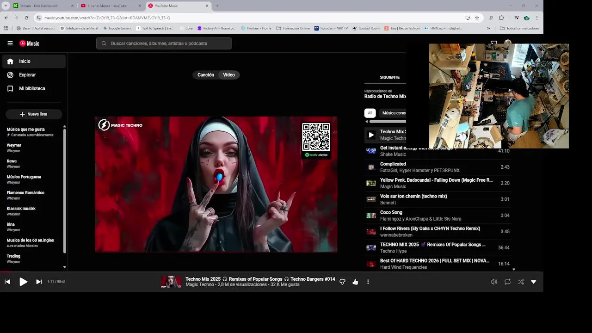Click the queue's downward scroll arrow
The height and width of the screenshot is (333, 592).
tap(513, 269)
